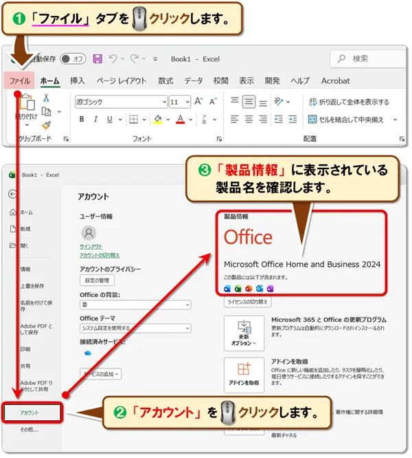Screen dimensions: 412x458
Task: Expand font color dropdown arrow
Action: 190,120
